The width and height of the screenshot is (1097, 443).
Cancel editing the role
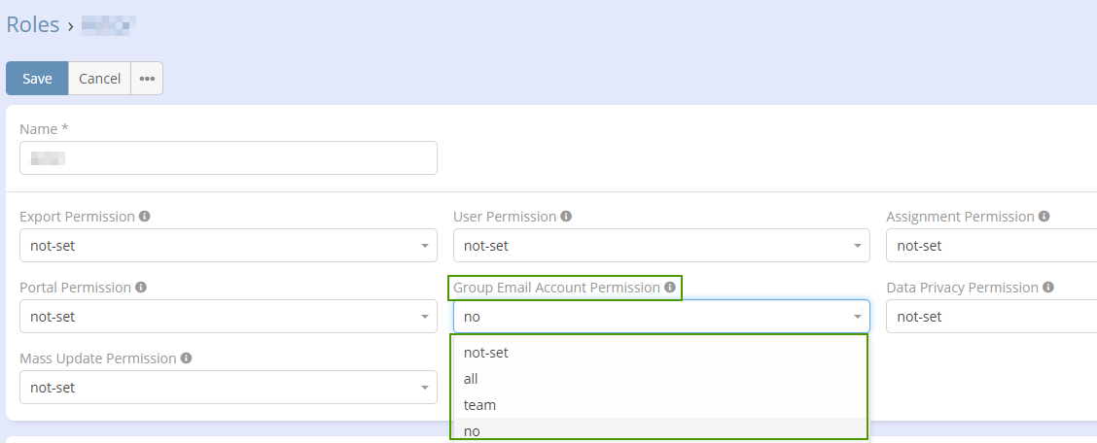[99, 79]
